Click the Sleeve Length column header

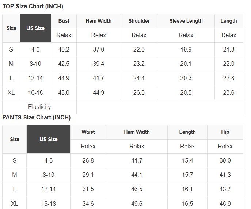tap(186, 21)
